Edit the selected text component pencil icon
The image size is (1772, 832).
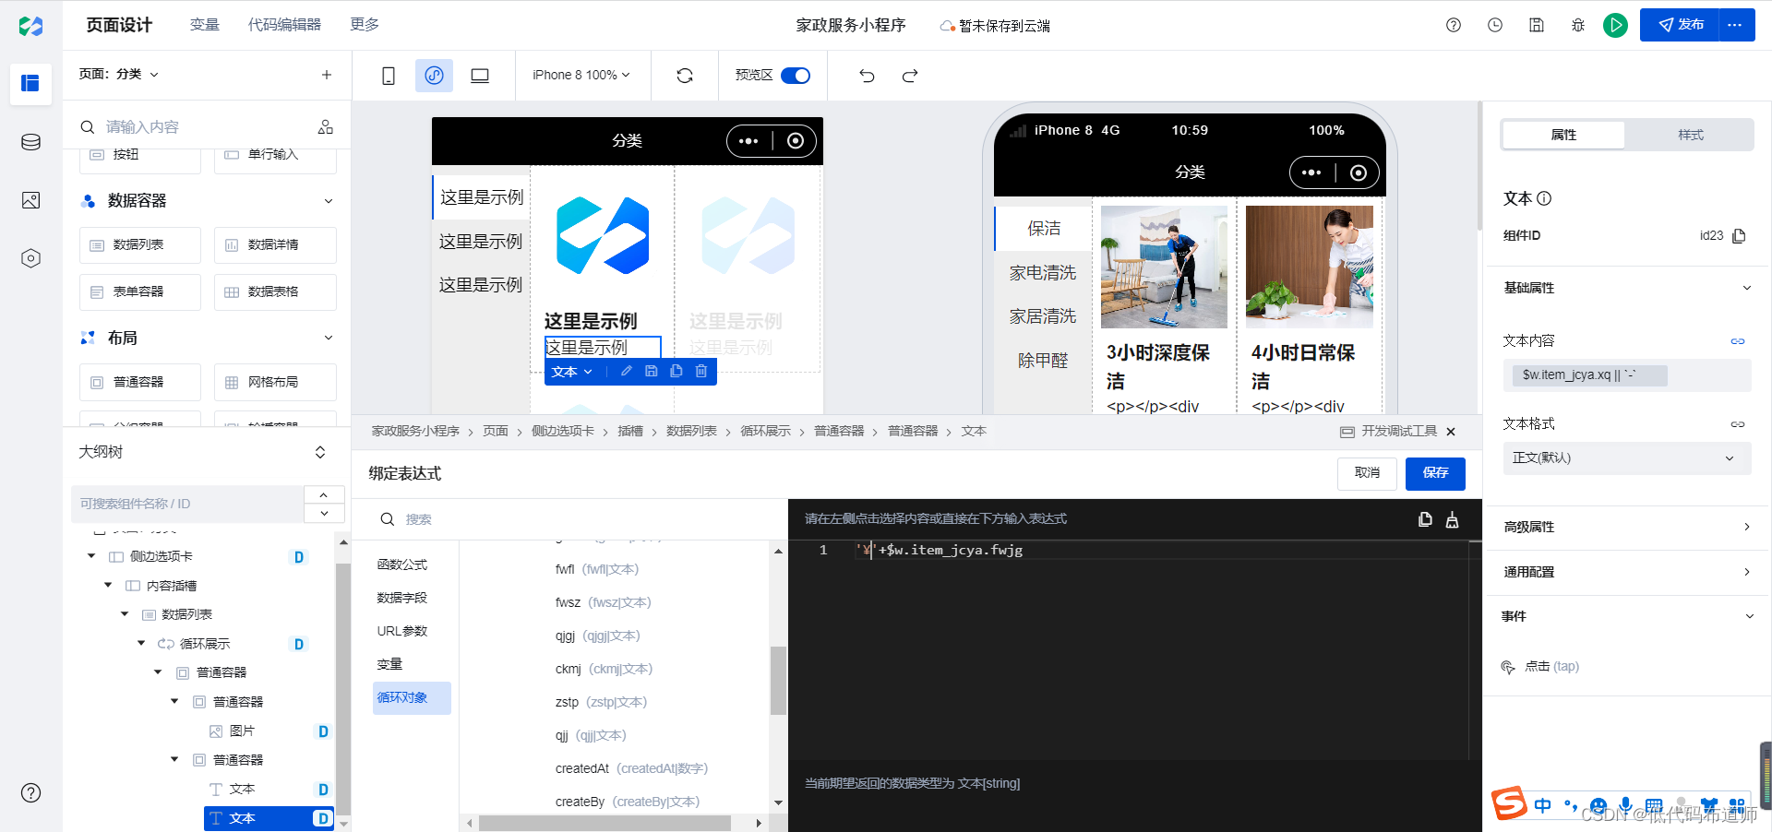tap(627, 371)
